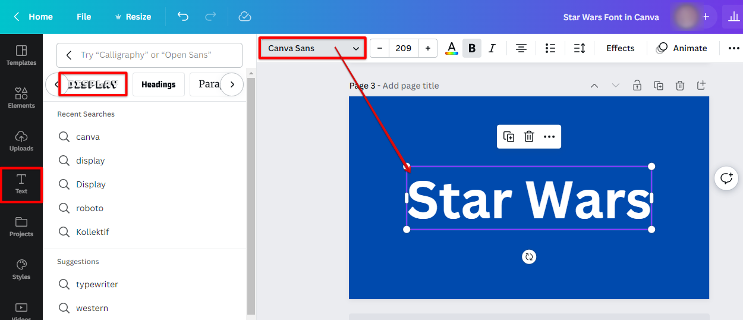Image resolution: width=743 pixels, height=320 pixels.
Task: Click the cloud save status icon
Action: click(x=245, y=17)
